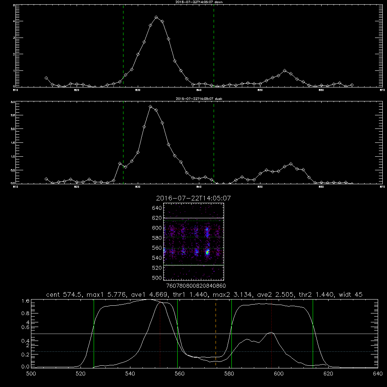Click the 0.2 label on bottom plot y-axis
The height and width of the screenshot is (387, 387).
tap(26, 354)
